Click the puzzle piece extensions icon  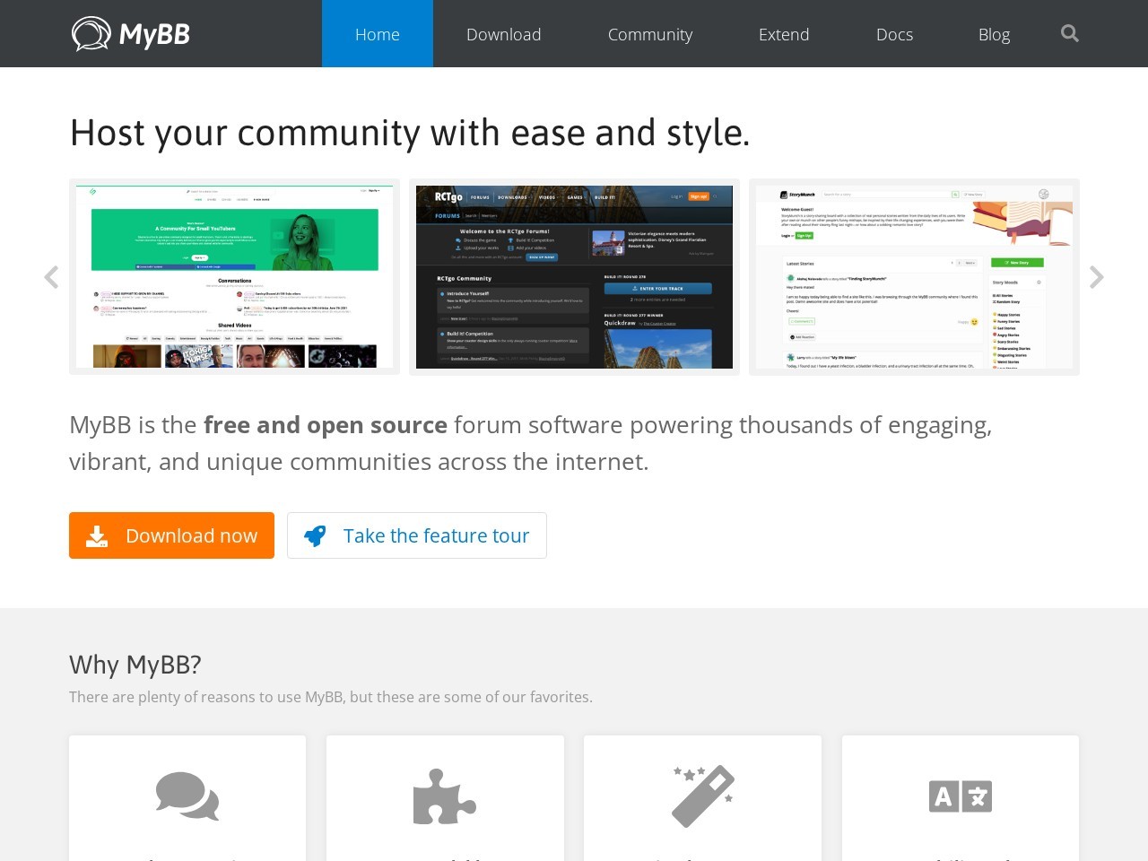pyautogui.click(x=445, y=796)
